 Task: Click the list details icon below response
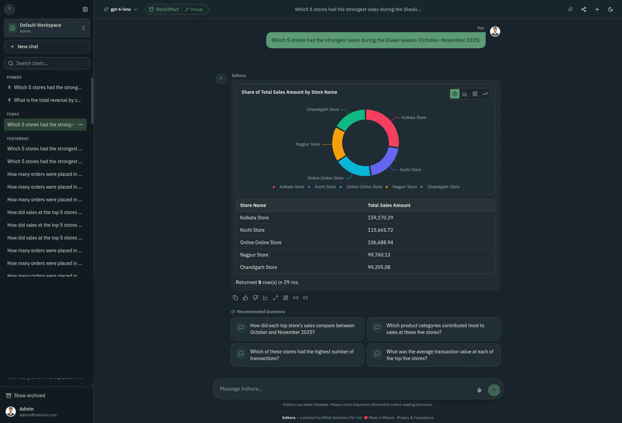(x=306, y=298)
